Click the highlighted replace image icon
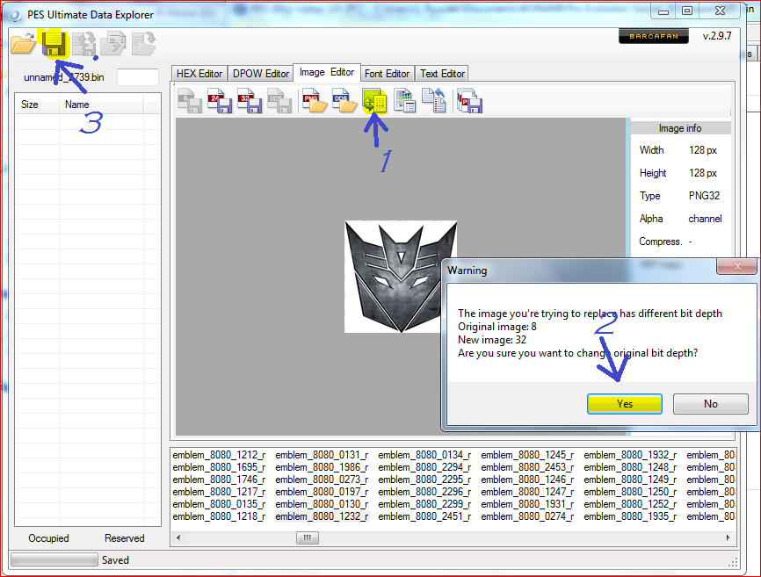 [374, 101]
